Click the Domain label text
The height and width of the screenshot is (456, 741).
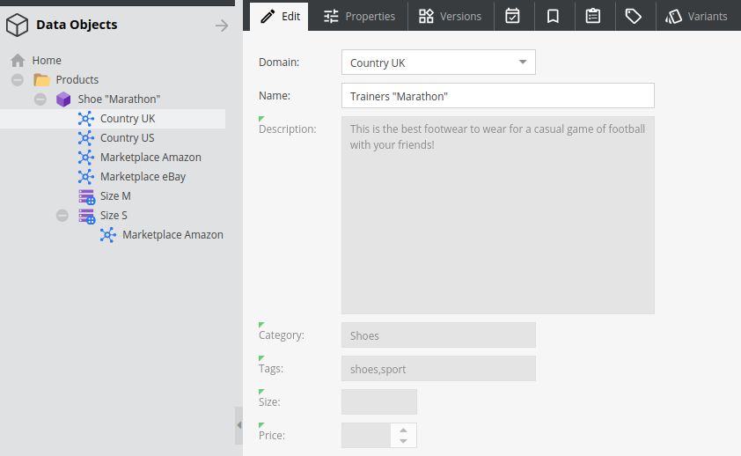[279, 63]
